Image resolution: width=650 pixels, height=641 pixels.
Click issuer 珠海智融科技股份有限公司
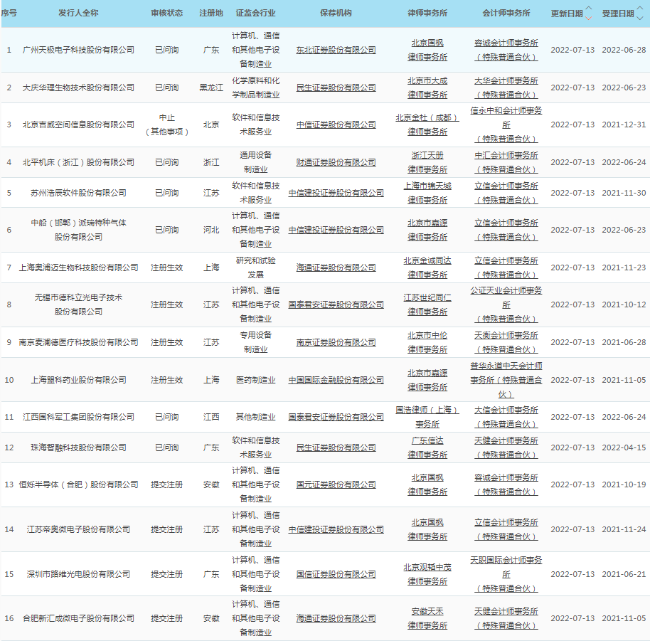(x=78, y=447)
